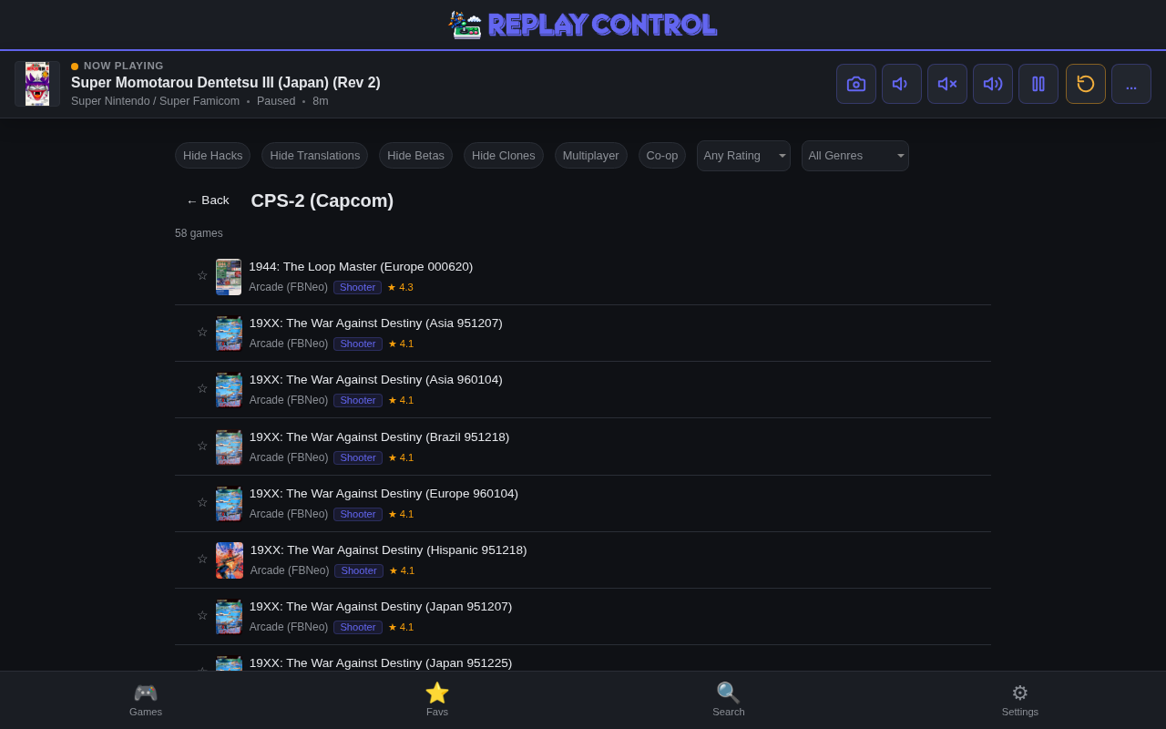The height and width of the screenshot is (729, 1166).
Task: Enable the Hide Clones filter
Action: coord(504,156)
